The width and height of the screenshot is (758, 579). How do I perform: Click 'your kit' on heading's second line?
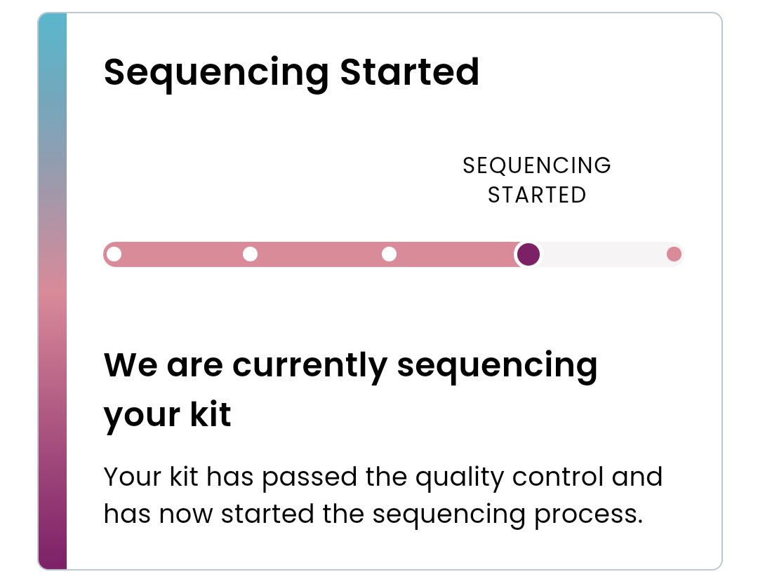coord(167,414)
